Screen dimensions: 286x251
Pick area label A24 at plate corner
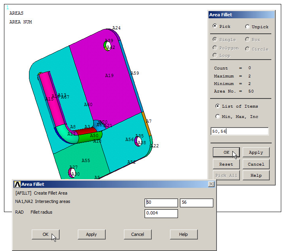[x=116, y=28]
